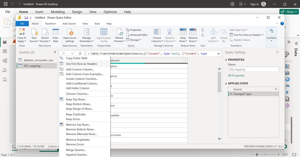
Task: Select the Source applied step
Action: pyautogui.click(x=253, y=89)
